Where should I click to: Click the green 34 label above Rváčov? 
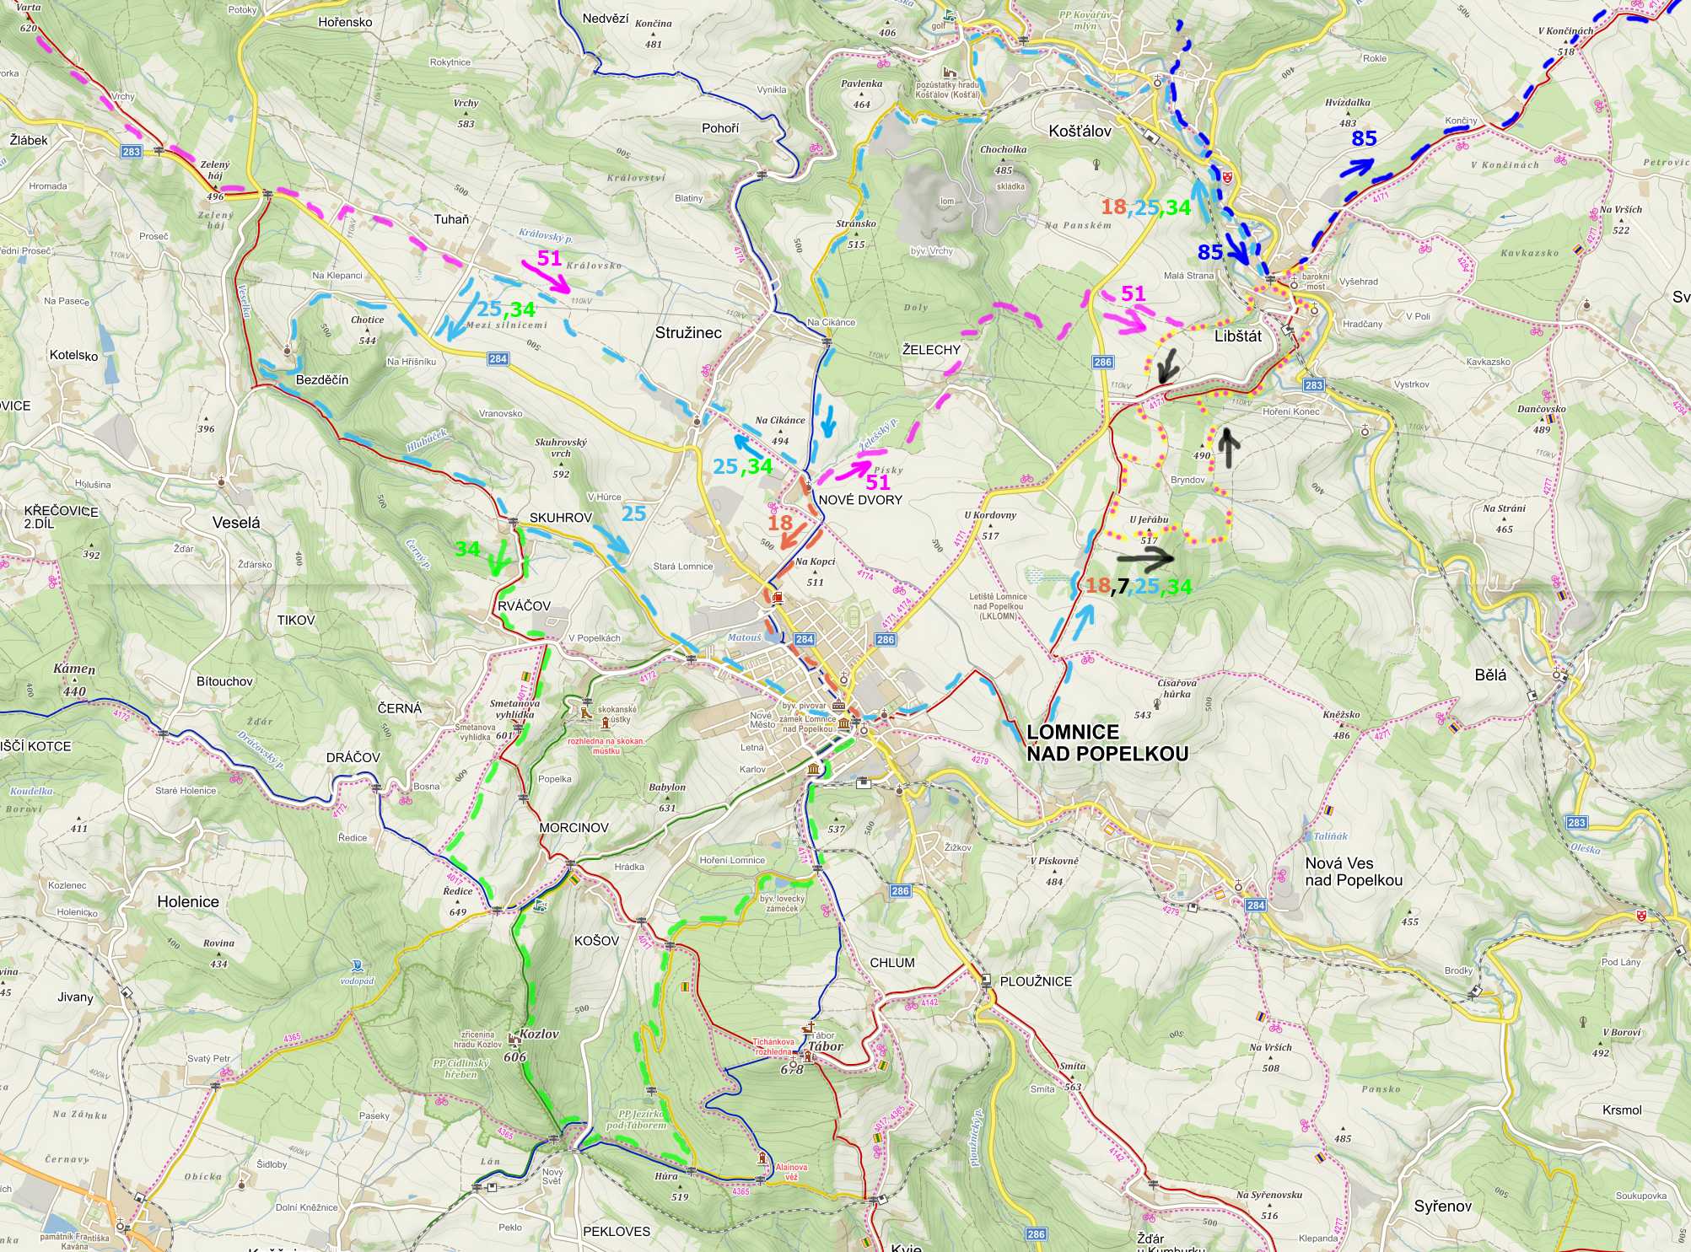pyautogui.click(x=467, y=550)
